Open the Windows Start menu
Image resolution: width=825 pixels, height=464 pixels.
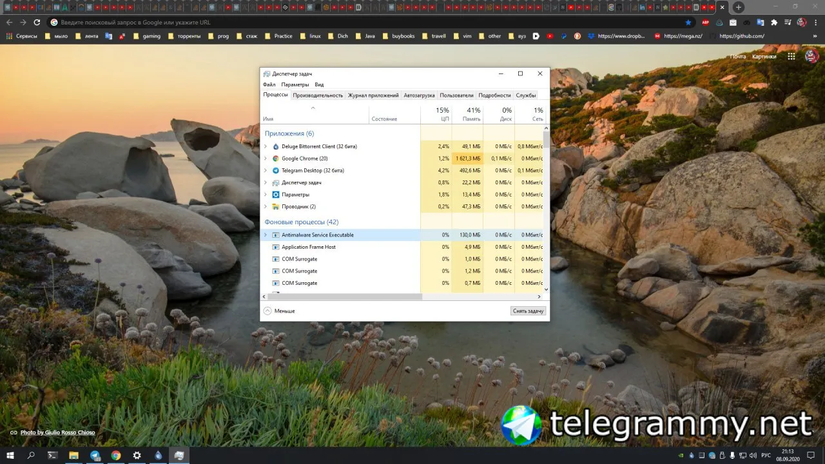(10, 456)
